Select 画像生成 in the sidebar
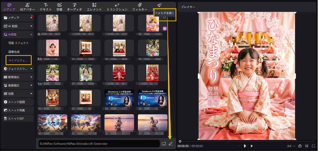 click(14, 51)
